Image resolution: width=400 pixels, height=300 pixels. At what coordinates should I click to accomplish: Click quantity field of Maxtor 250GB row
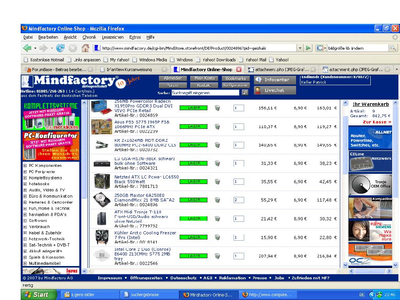coord(239,200)
